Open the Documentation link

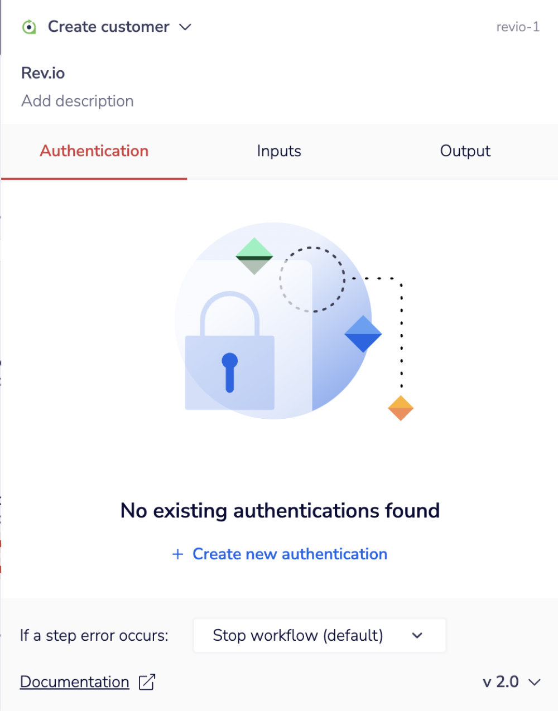point(74,681)
